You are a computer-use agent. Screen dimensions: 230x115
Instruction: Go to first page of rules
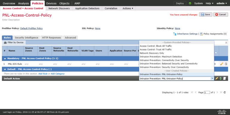(x=192, y=92)
